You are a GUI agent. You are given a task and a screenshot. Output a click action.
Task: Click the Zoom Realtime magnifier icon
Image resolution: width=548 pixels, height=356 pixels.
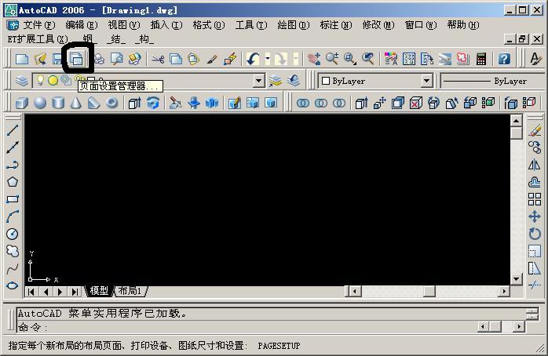point(332,59)
